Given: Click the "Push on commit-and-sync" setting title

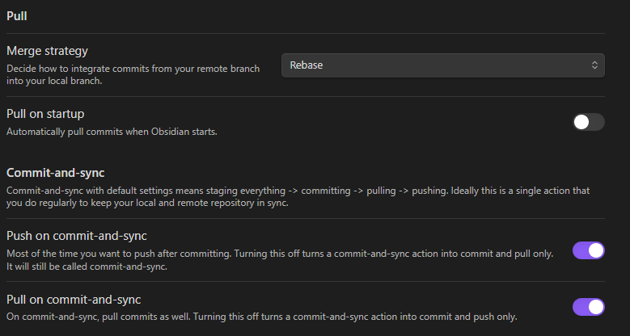Looking at the screenshot, I should [77, 236].
